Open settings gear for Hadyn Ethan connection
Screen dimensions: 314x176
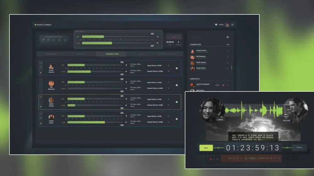coord(176,119)
